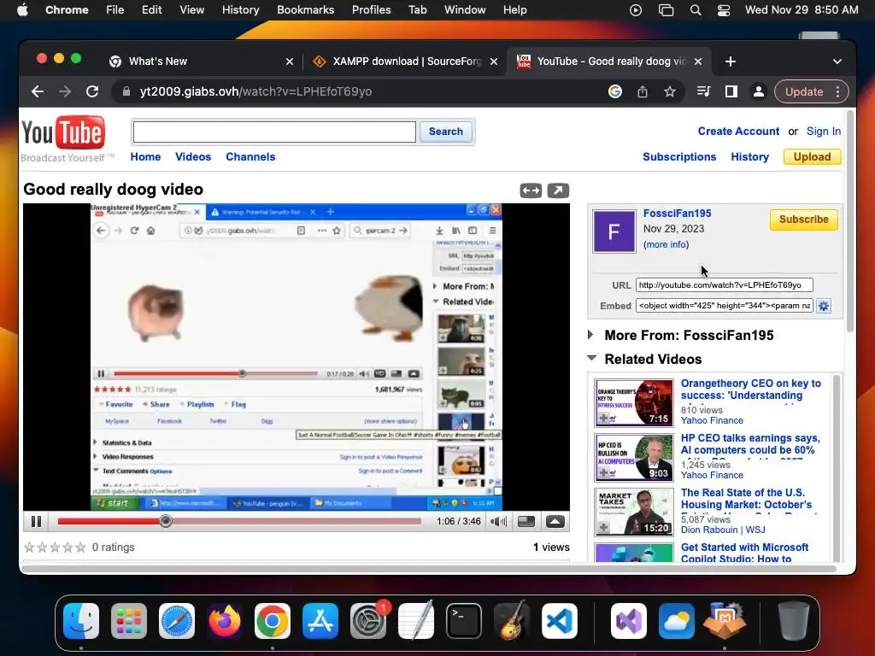Launch Safari from the Dock
This screenshot has height=656, width=875.
point(177,621)
